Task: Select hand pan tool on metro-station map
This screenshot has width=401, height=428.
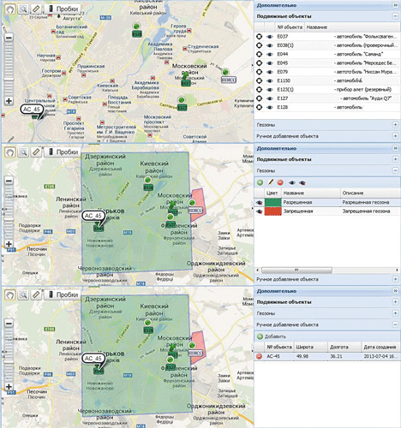Action: (10, 9)
